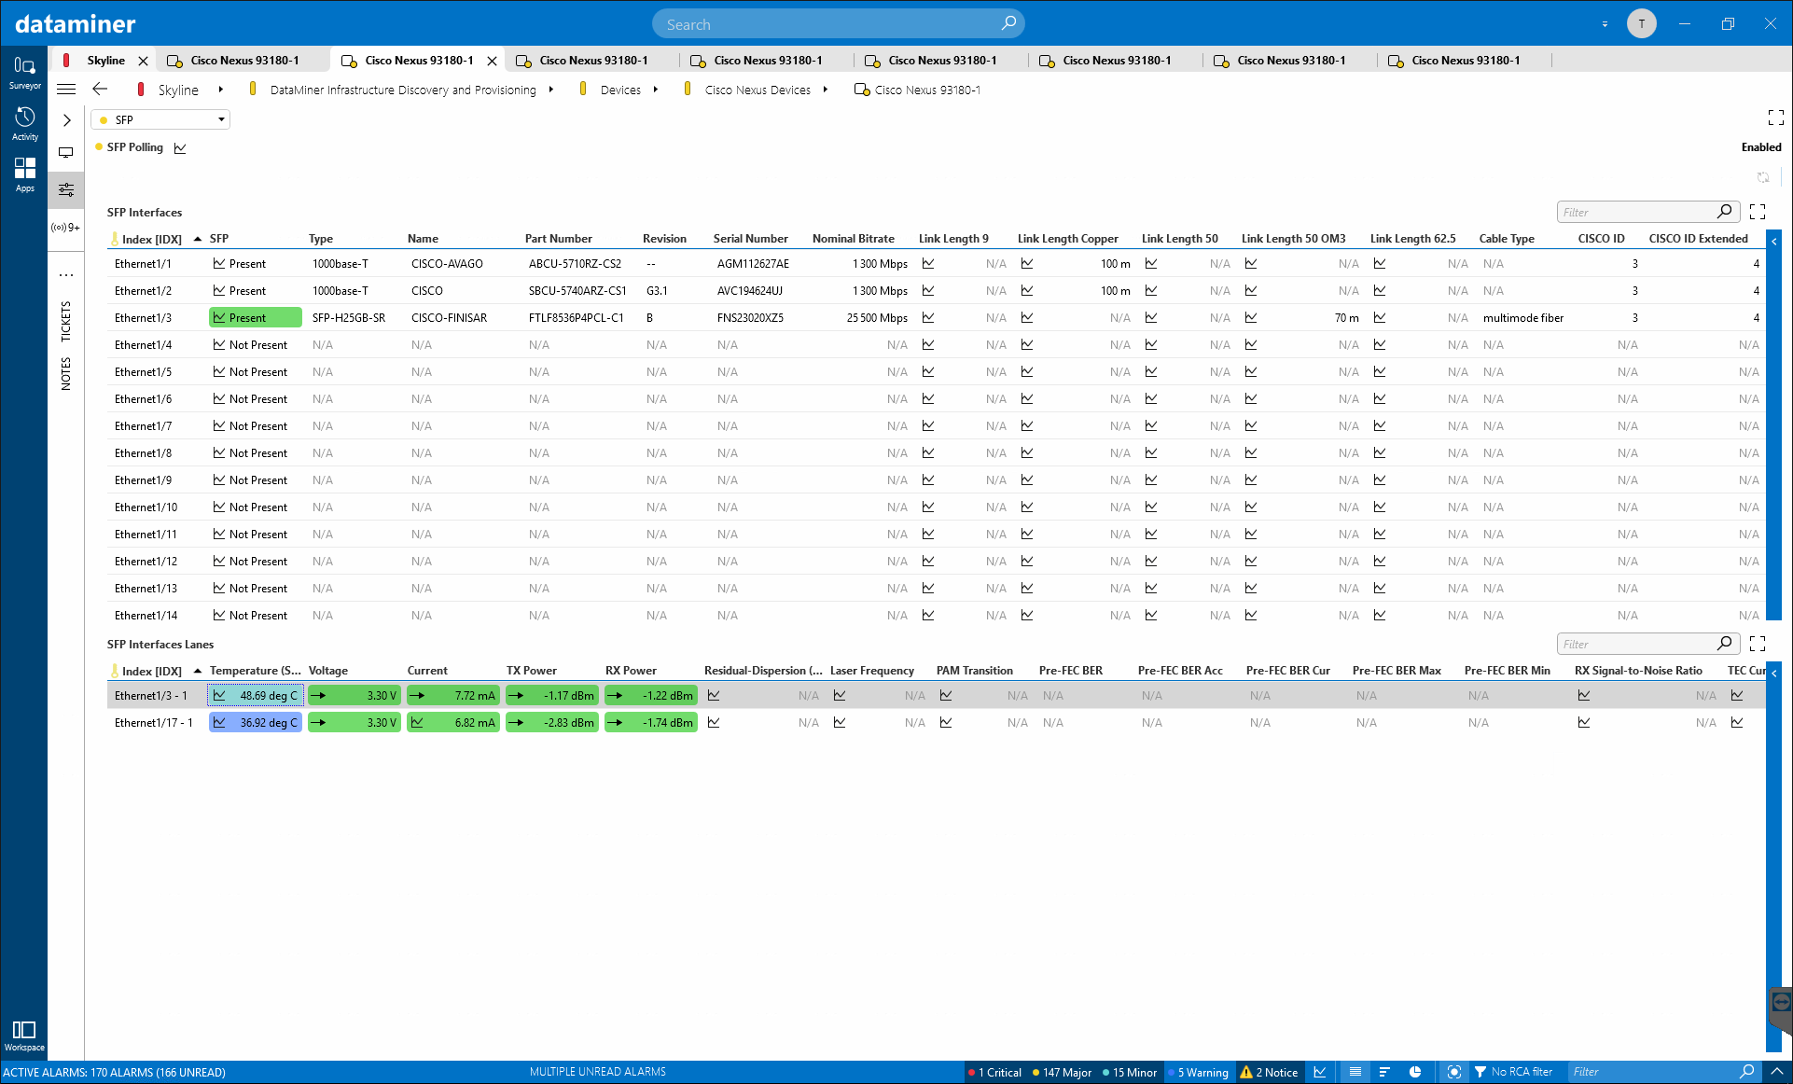Expand the Cisco Nexus Devices breadcrumb arrow

pyautogui.click(x=826, y=90)
